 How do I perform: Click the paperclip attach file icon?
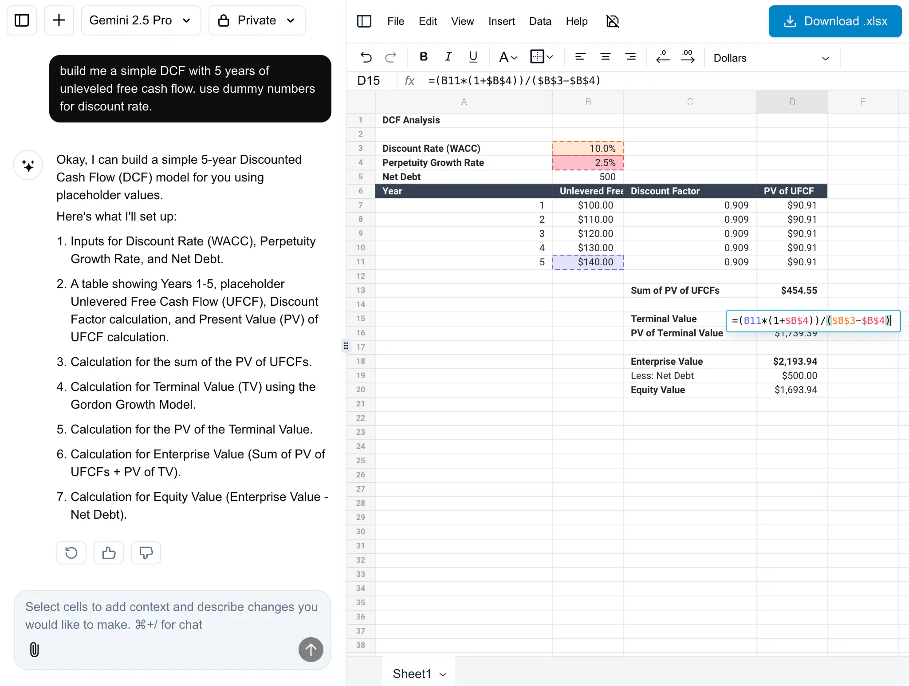click(x=34, y=650)
